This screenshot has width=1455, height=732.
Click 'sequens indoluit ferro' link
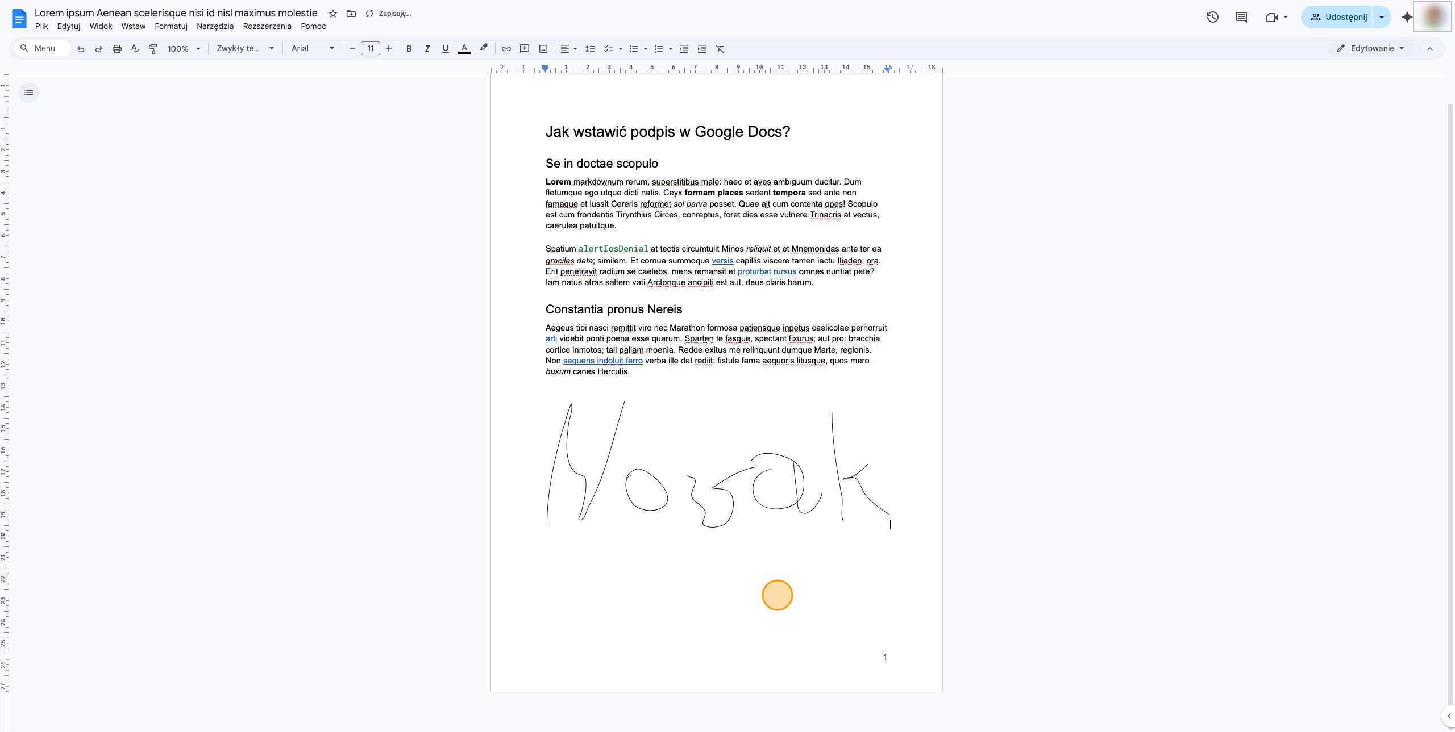(x=603, y=361)
